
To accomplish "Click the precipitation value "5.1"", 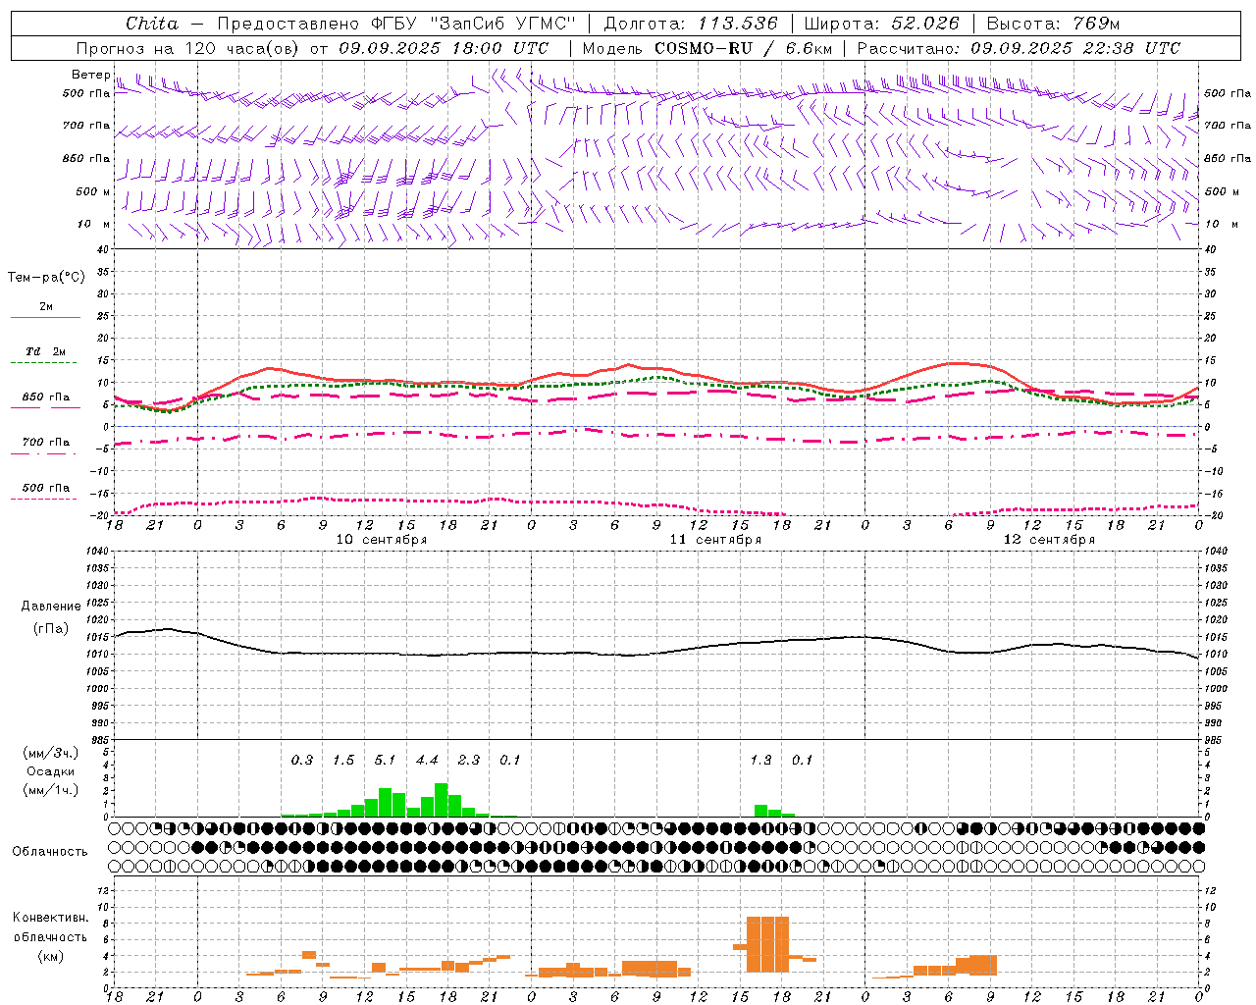I will pyautogui.click(x=386, y=760).
